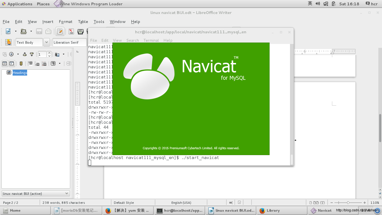Click the Header icon in Navigator
This screenshot has height=215, width=382.
coord(30,64)
